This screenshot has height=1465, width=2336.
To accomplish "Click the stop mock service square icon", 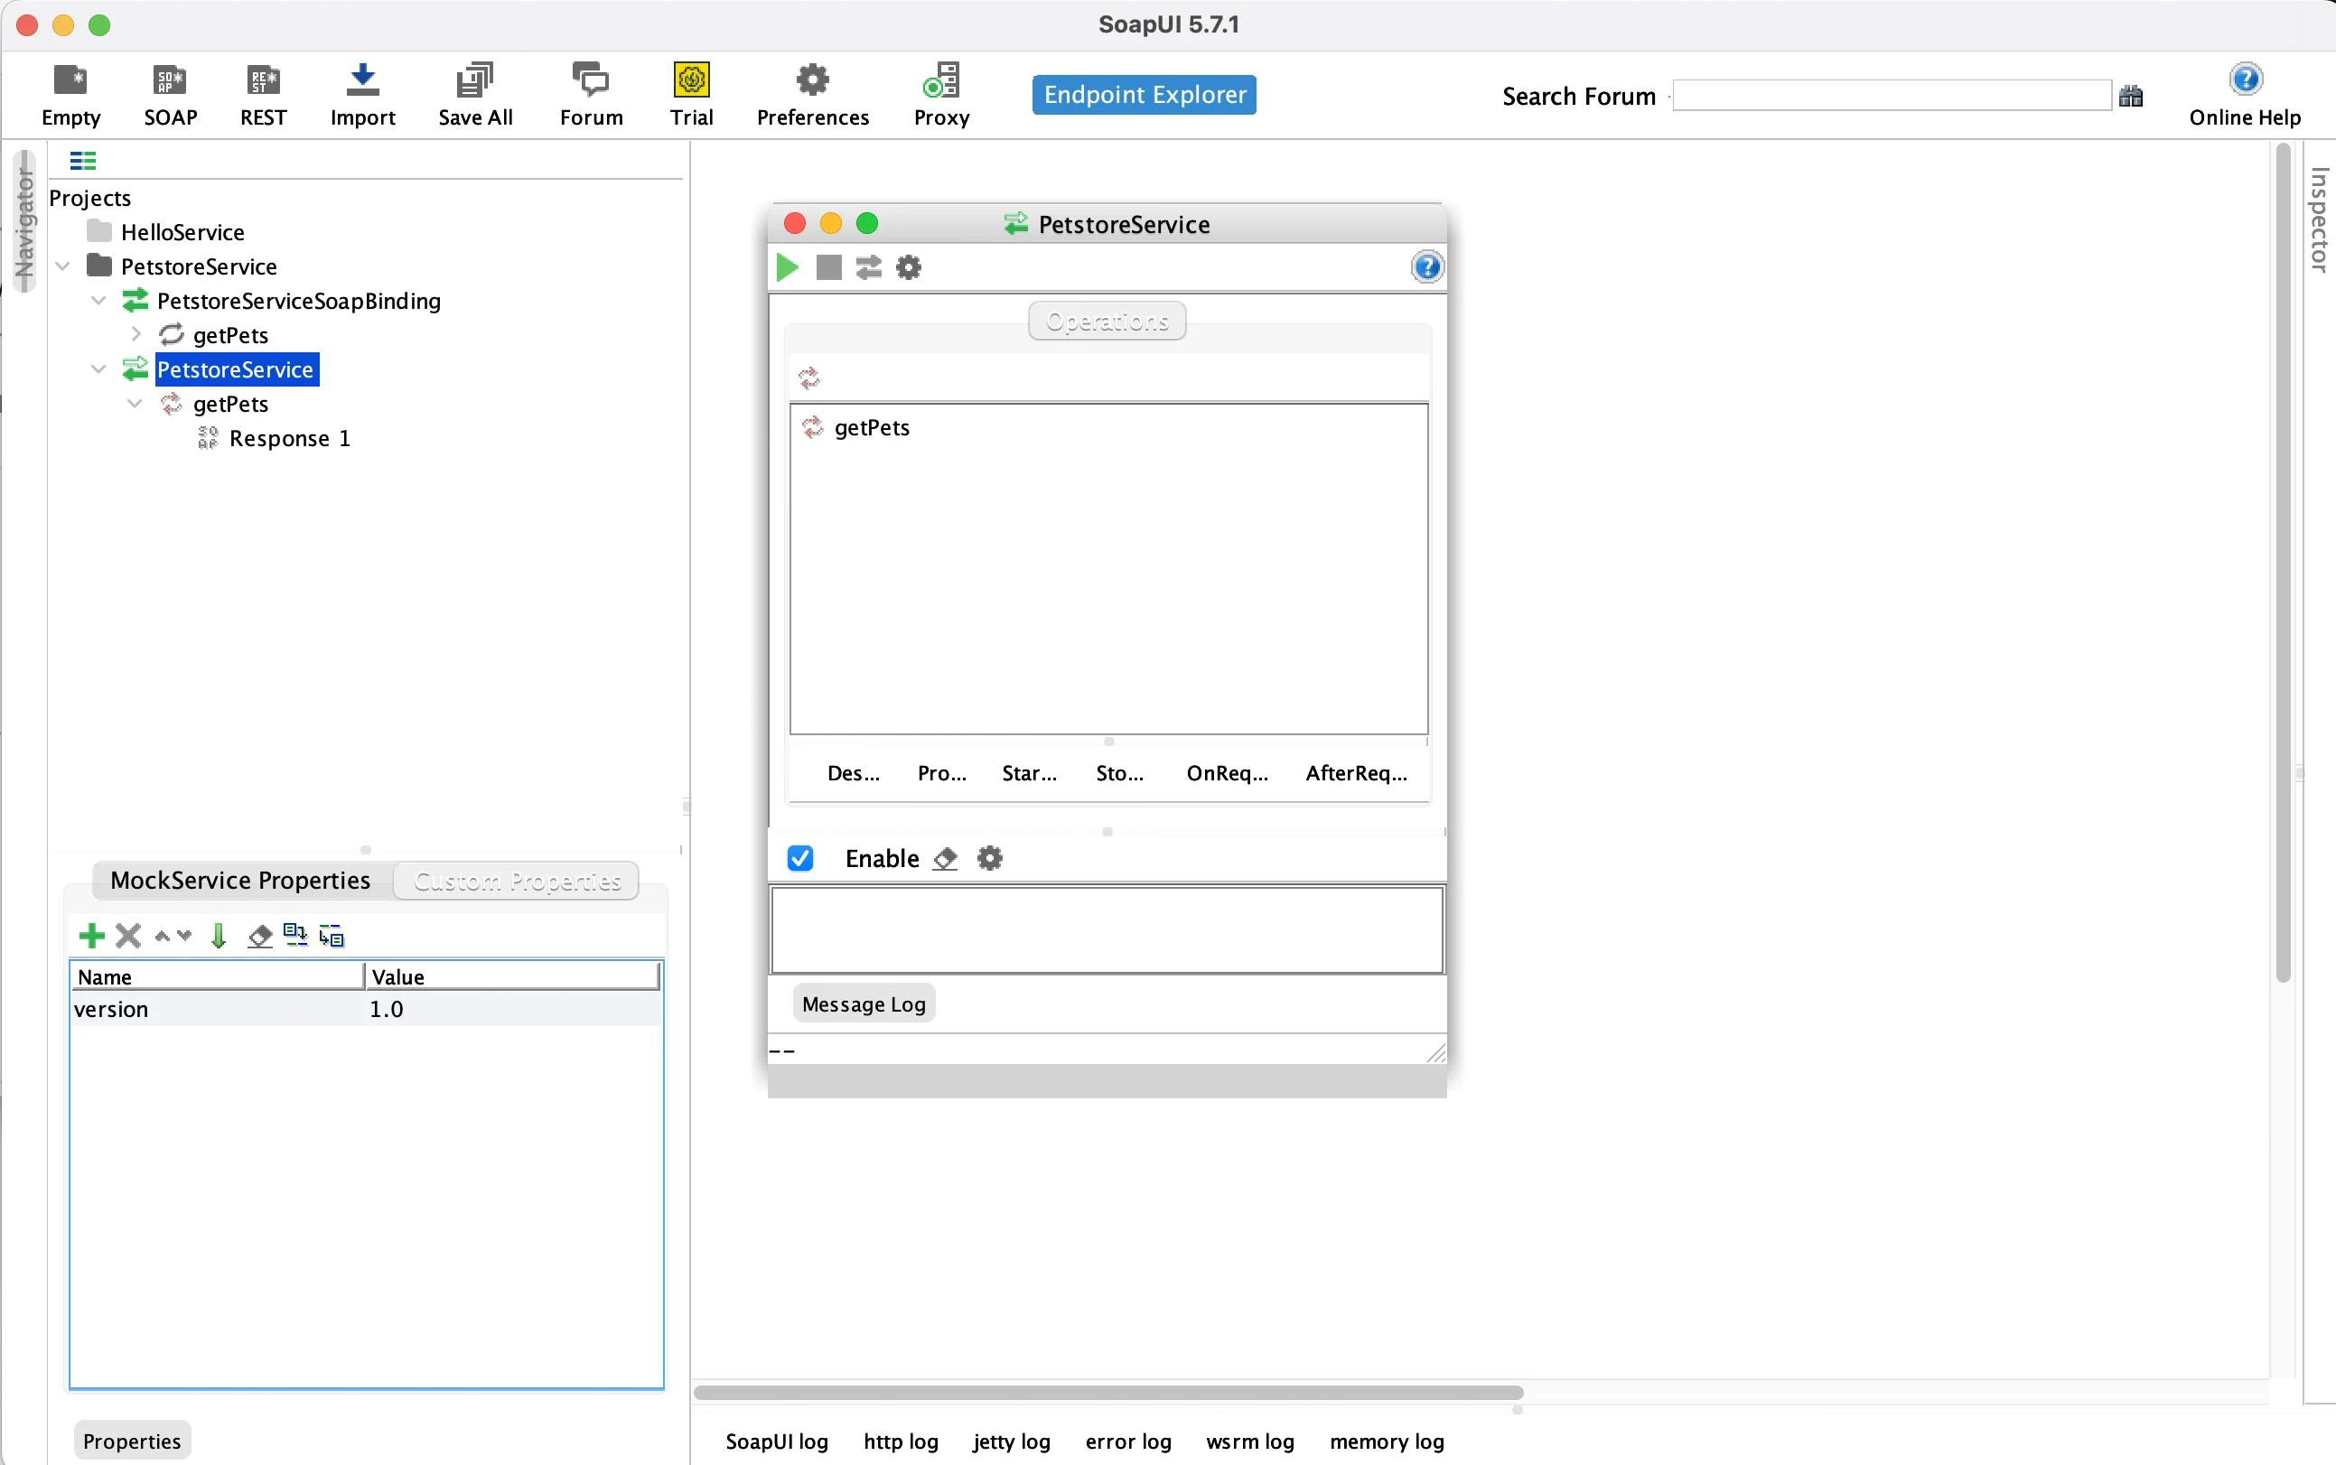I will coord(828,267).
